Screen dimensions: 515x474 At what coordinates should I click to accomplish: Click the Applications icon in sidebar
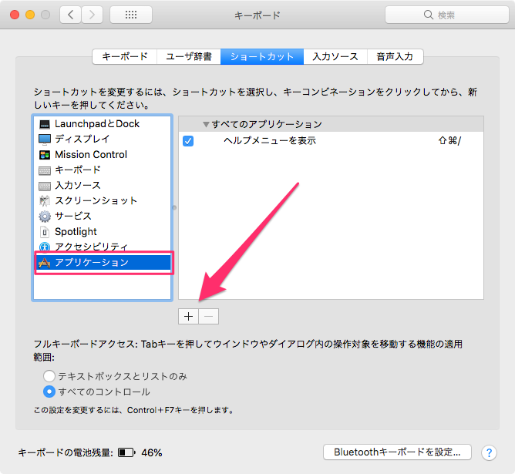(x=45, y=263)
